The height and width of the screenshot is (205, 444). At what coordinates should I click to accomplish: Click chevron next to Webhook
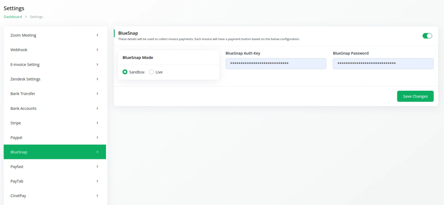[x=97, y=50]
